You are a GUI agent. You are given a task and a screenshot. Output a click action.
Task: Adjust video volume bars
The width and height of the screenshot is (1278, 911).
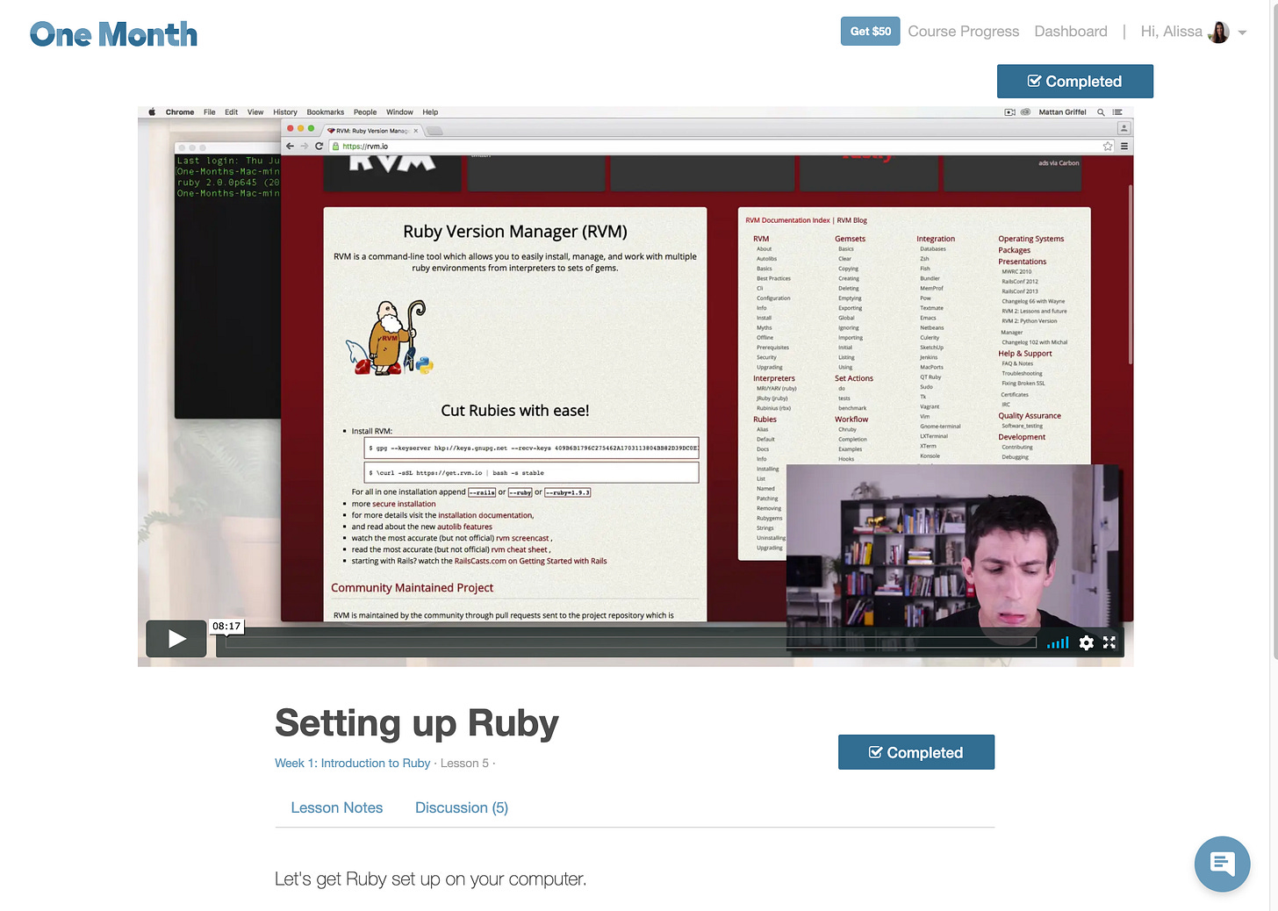[1058, 642]
